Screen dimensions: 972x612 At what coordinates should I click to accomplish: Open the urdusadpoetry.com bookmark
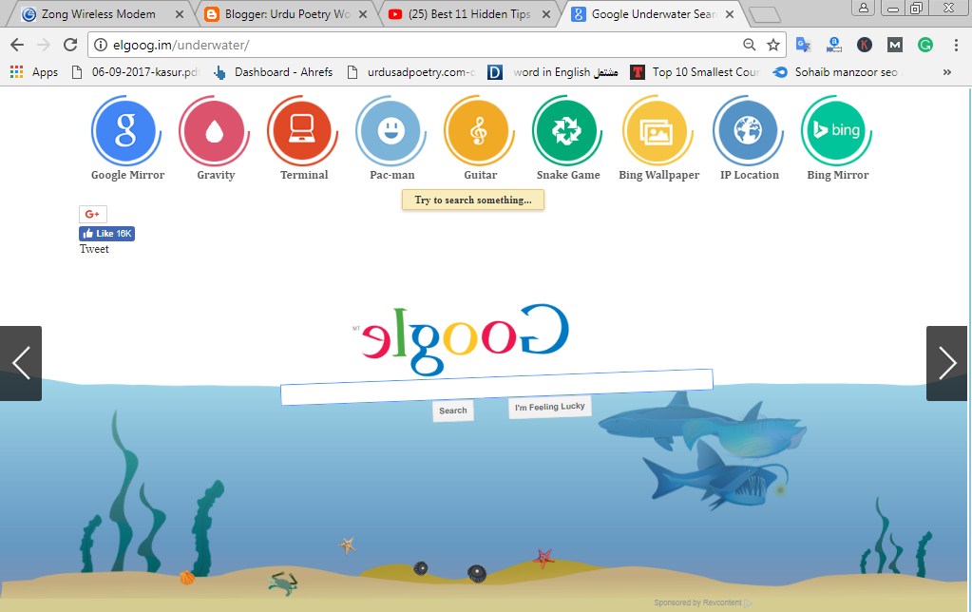tap(412, 72)
